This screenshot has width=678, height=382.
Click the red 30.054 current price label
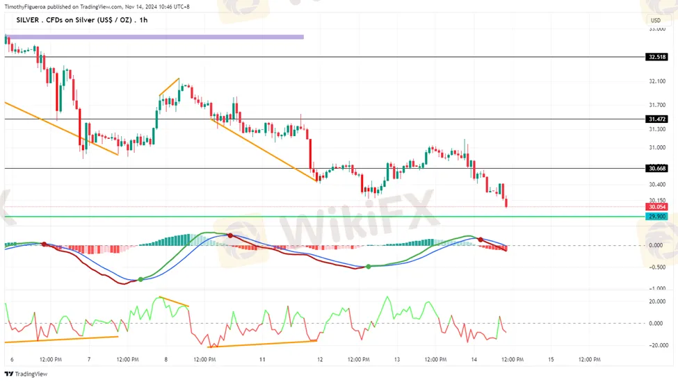[657, 207]
